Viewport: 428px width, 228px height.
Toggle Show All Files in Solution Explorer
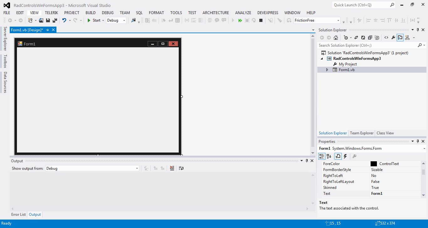point(377,38)
